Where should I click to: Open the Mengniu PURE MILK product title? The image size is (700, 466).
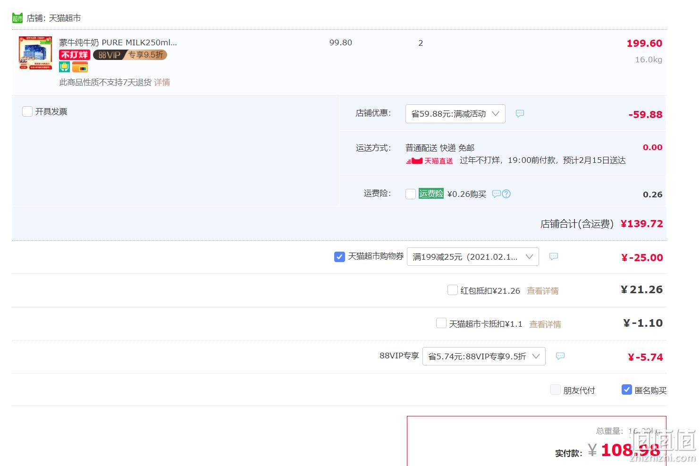(118, 42)
